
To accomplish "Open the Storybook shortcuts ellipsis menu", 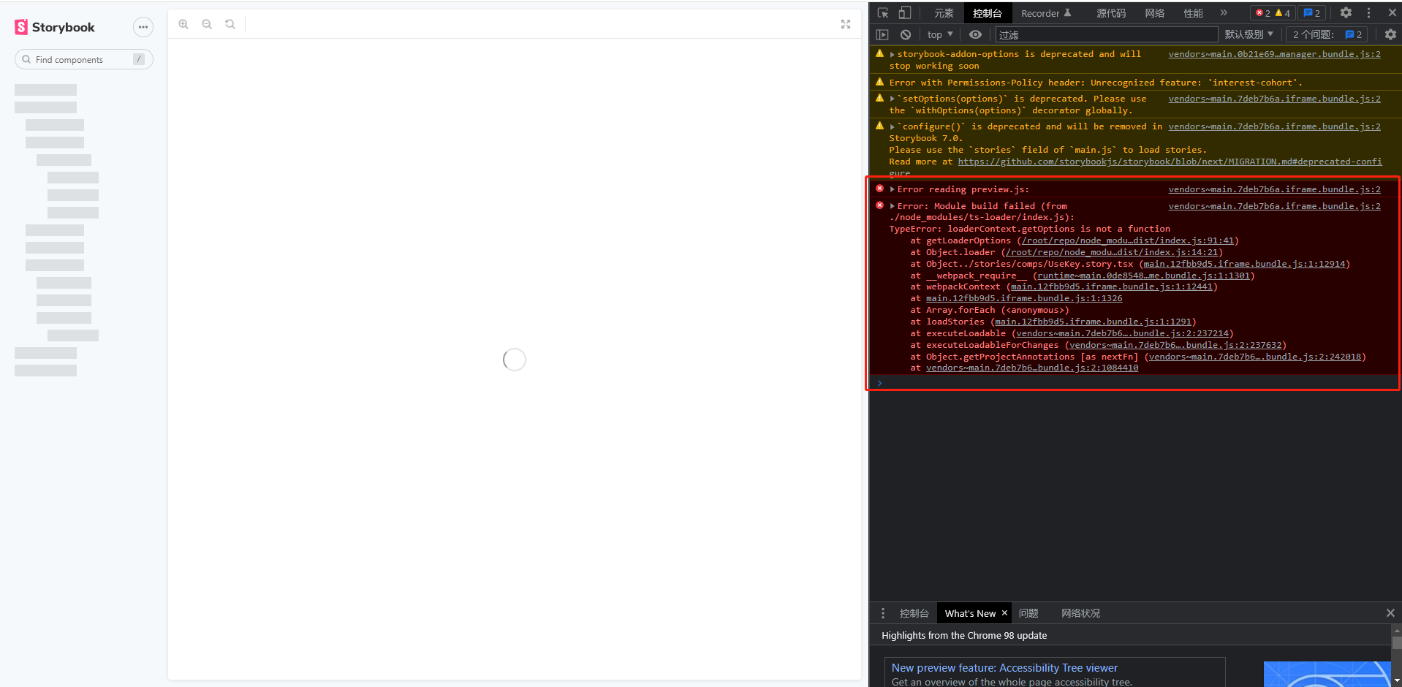I will click(143, 27).
